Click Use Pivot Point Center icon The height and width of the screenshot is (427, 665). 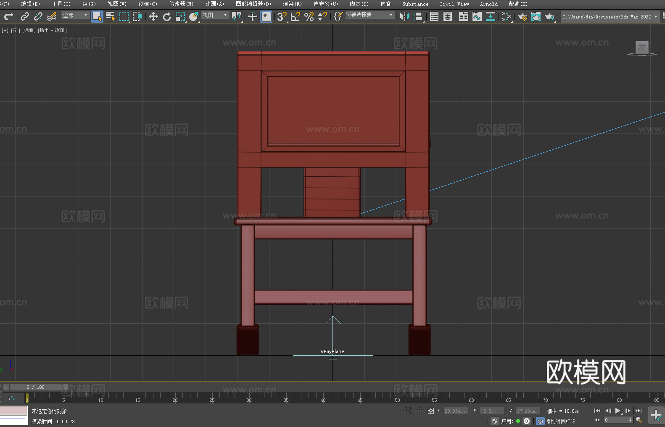pos(237,16)
